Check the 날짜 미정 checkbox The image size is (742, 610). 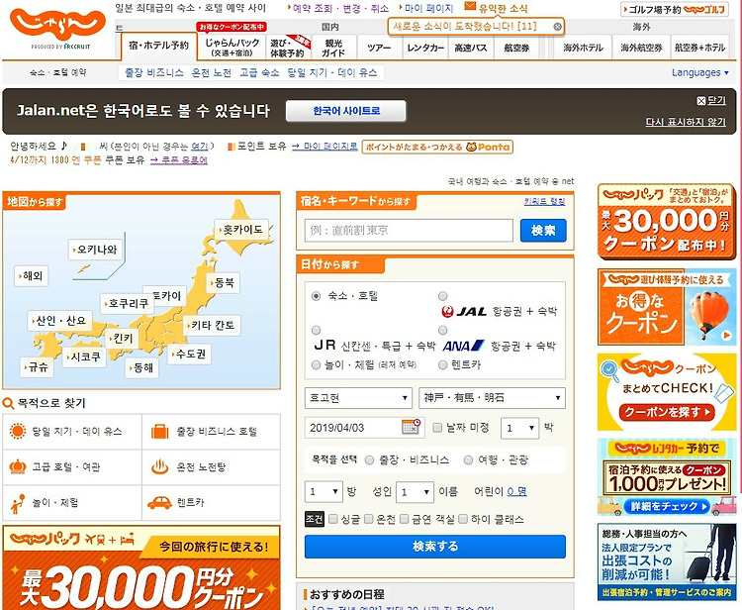437,428
